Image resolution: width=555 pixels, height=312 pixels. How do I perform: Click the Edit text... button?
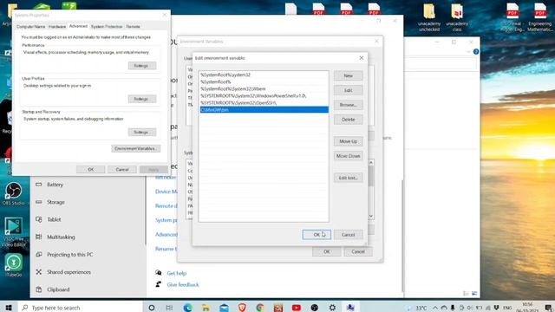(348, 178)
